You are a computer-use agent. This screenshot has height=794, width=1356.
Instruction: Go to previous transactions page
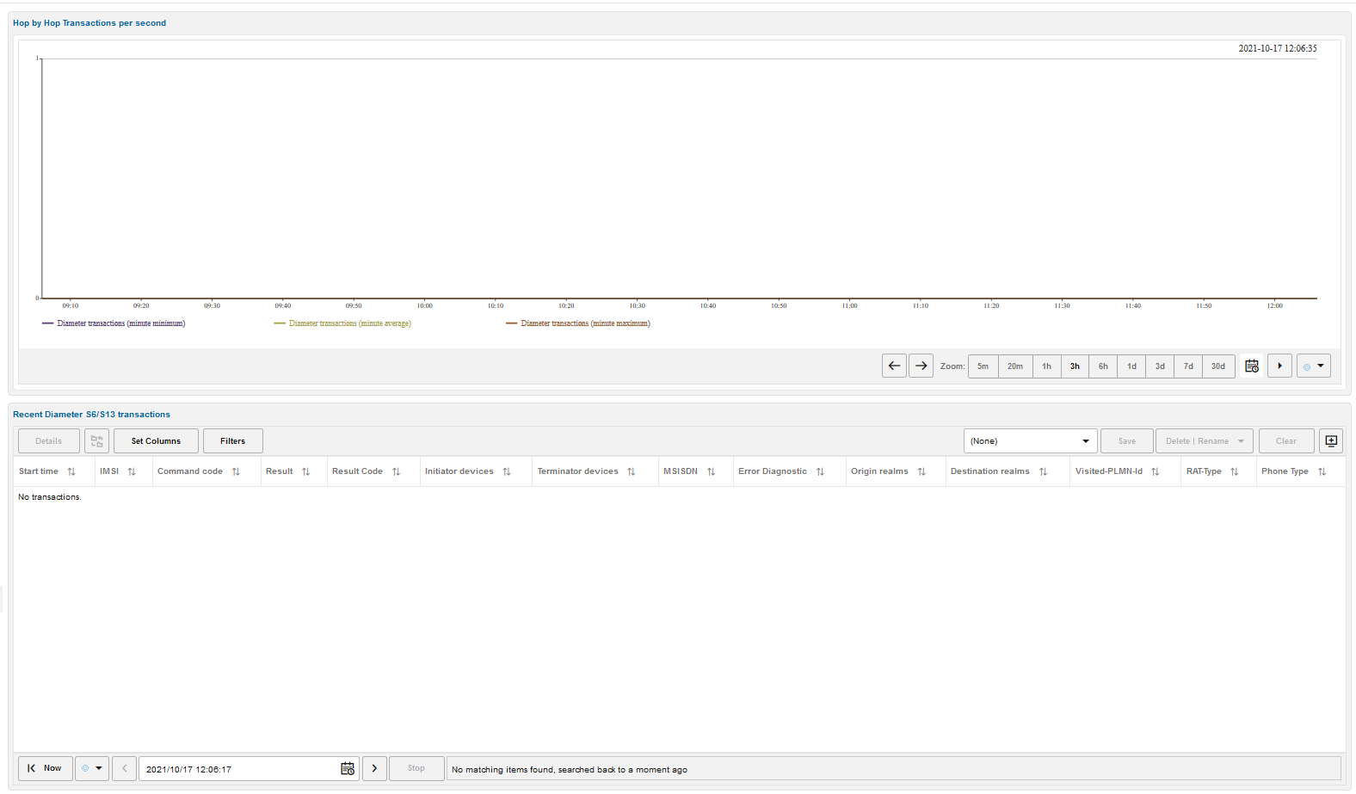(125, 768)
